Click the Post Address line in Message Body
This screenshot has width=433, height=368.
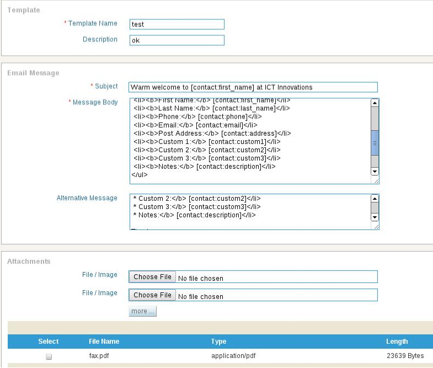click(212, 133)
